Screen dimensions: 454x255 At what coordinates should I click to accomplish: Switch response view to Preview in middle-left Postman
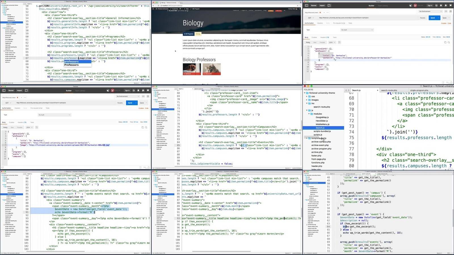coord(20,127)
